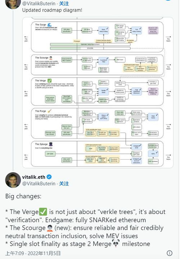Click the green check emoji after "The Verge" in tweet text

(43, 212)
